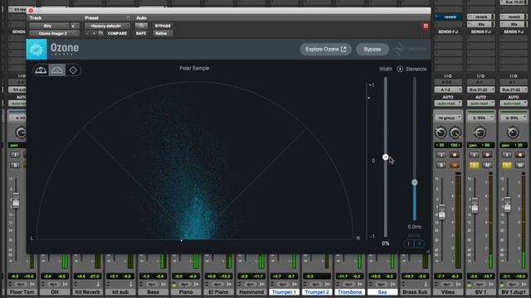Click the Vibes volume fader

pos(441,212)
